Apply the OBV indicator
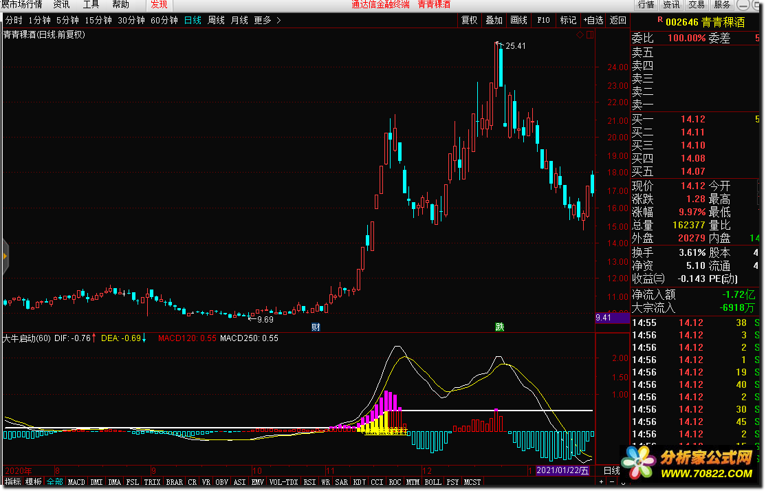Viewport: 766px width, 491px height. (x=222, y=482)
